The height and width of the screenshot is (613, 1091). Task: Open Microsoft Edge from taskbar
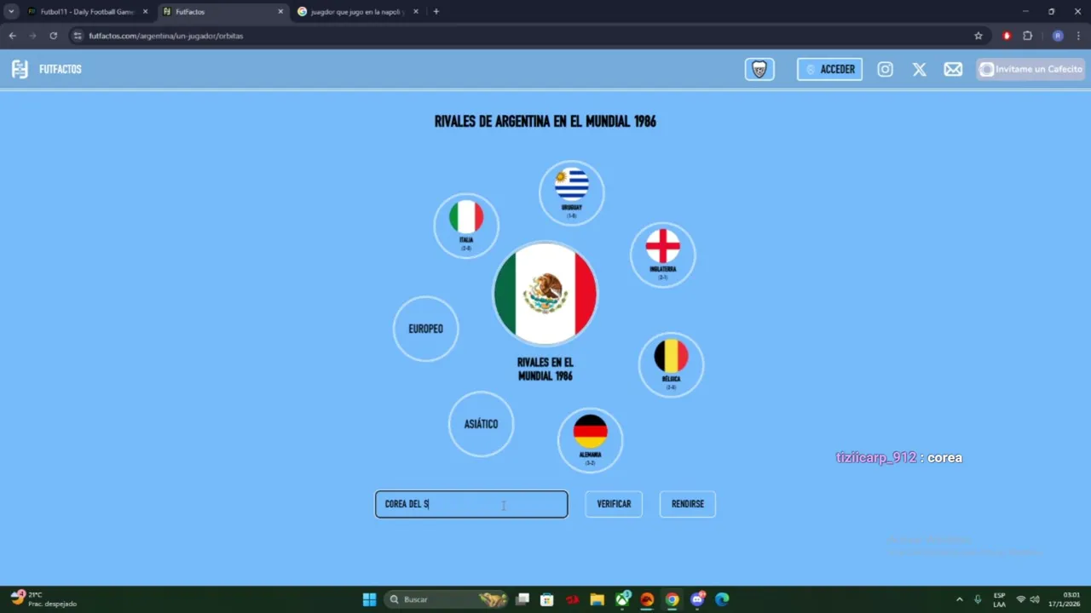click(x=722, y=599)
